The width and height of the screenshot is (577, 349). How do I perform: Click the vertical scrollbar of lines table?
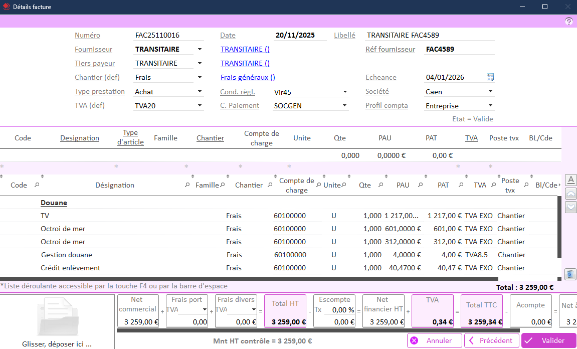point(559,226)
